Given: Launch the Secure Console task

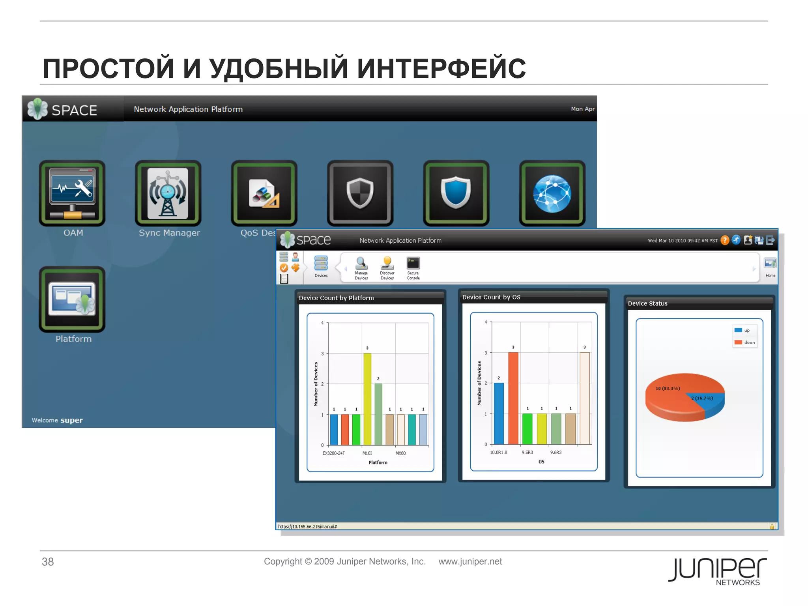Looking at the screenshot, I should click(x=413, y=268).
